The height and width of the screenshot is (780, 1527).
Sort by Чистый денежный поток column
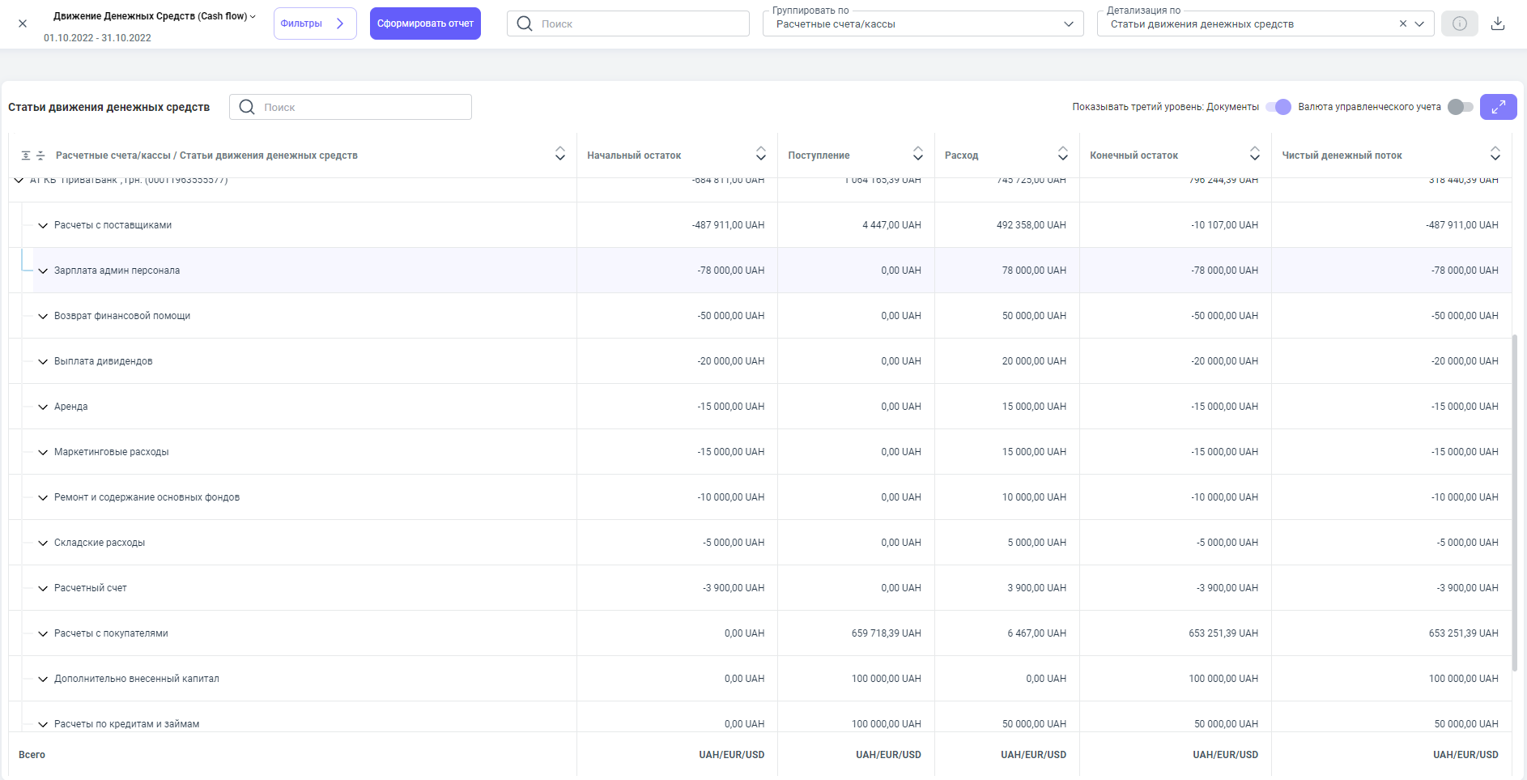point(1495,154)
